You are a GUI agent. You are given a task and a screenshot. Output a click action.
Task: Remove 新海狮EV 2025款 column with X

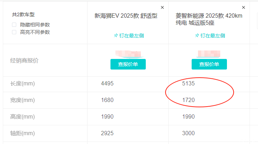coord(162,7)
